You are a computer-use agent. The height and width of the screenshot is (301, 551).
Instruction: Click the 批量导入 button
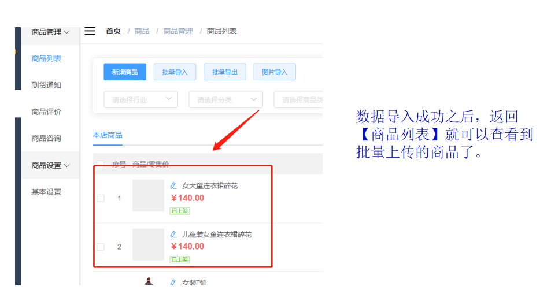coord(175,72)
